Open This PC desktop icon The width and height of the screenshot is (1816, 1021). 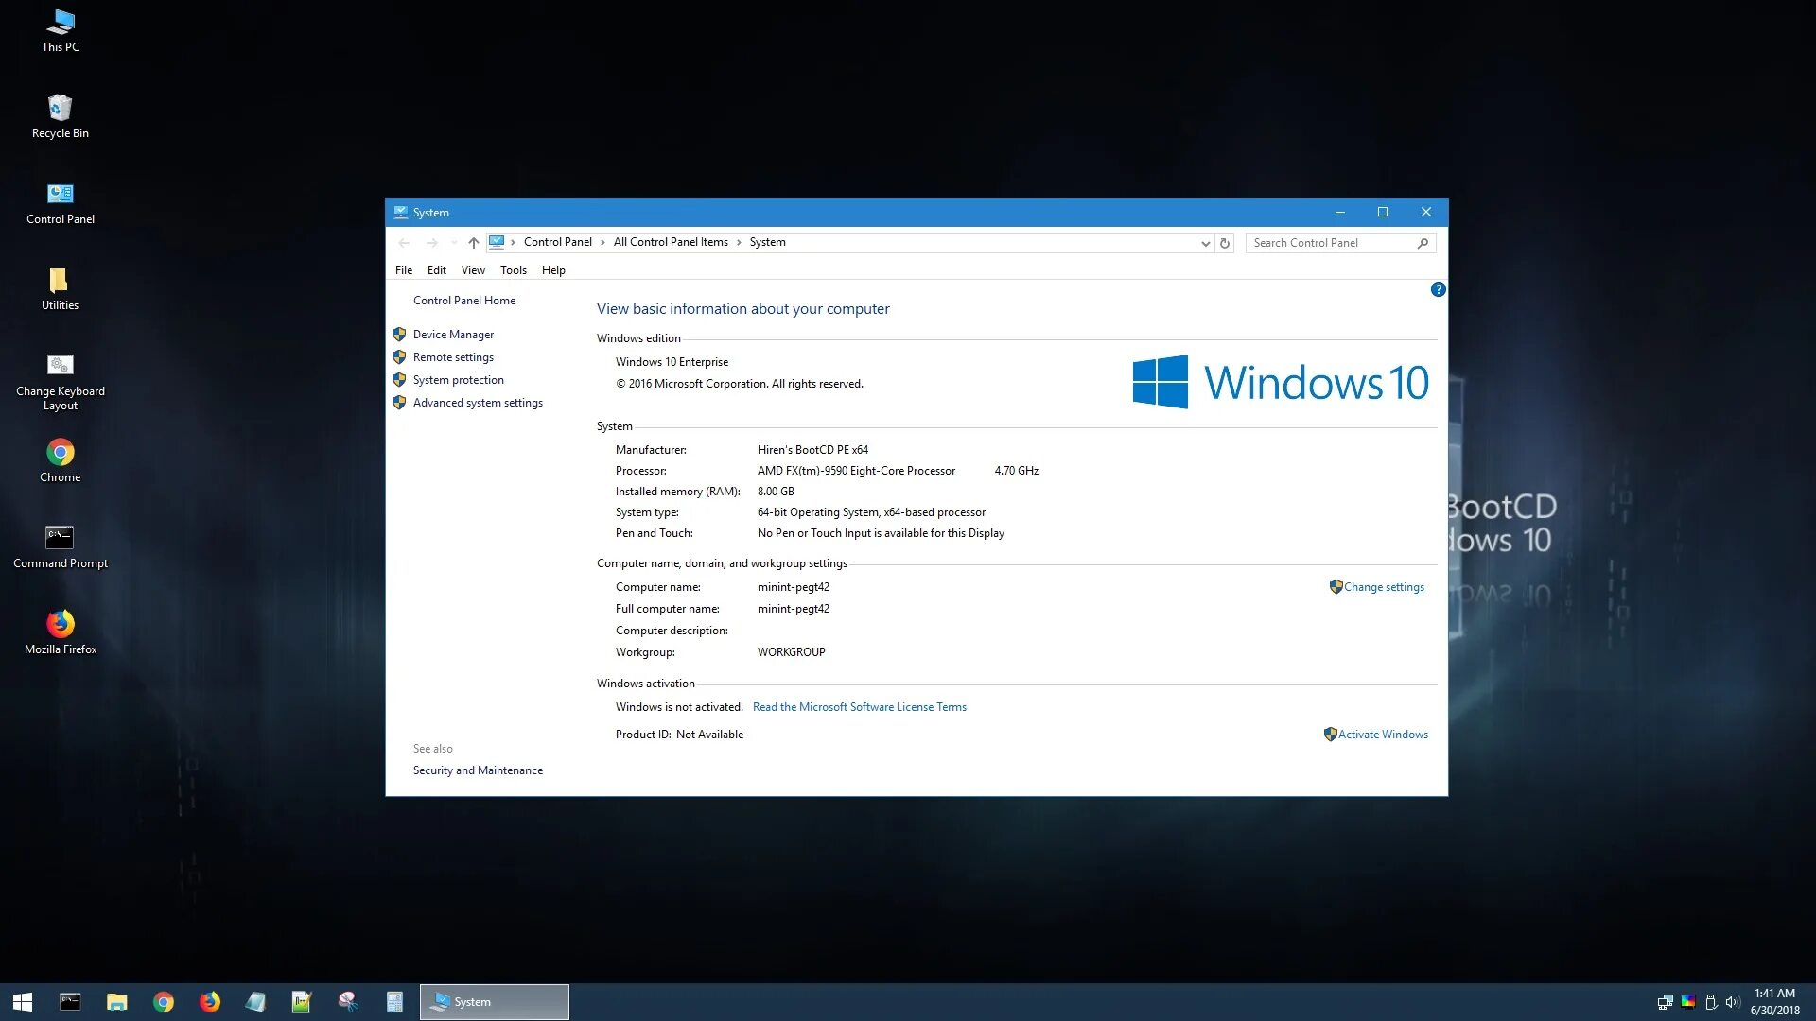[60, 29]
